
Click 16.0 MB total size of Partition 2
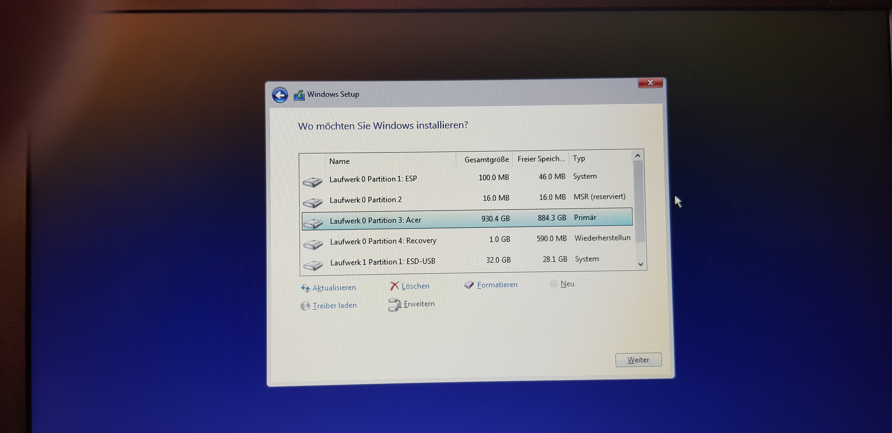point(496,198)
